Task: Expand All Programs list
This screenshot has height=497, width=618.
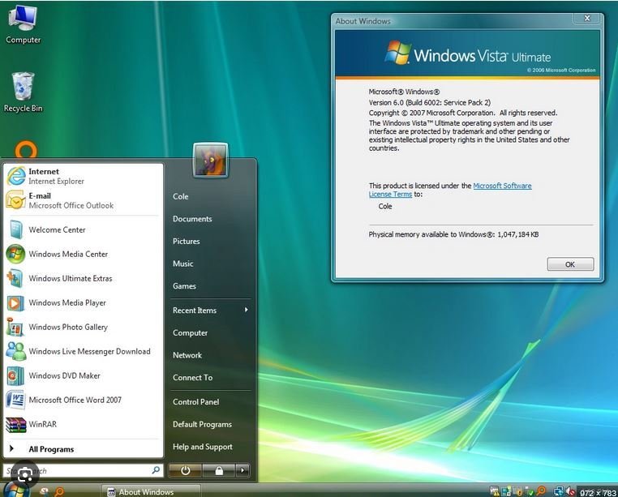Action: tap(84, 449)
